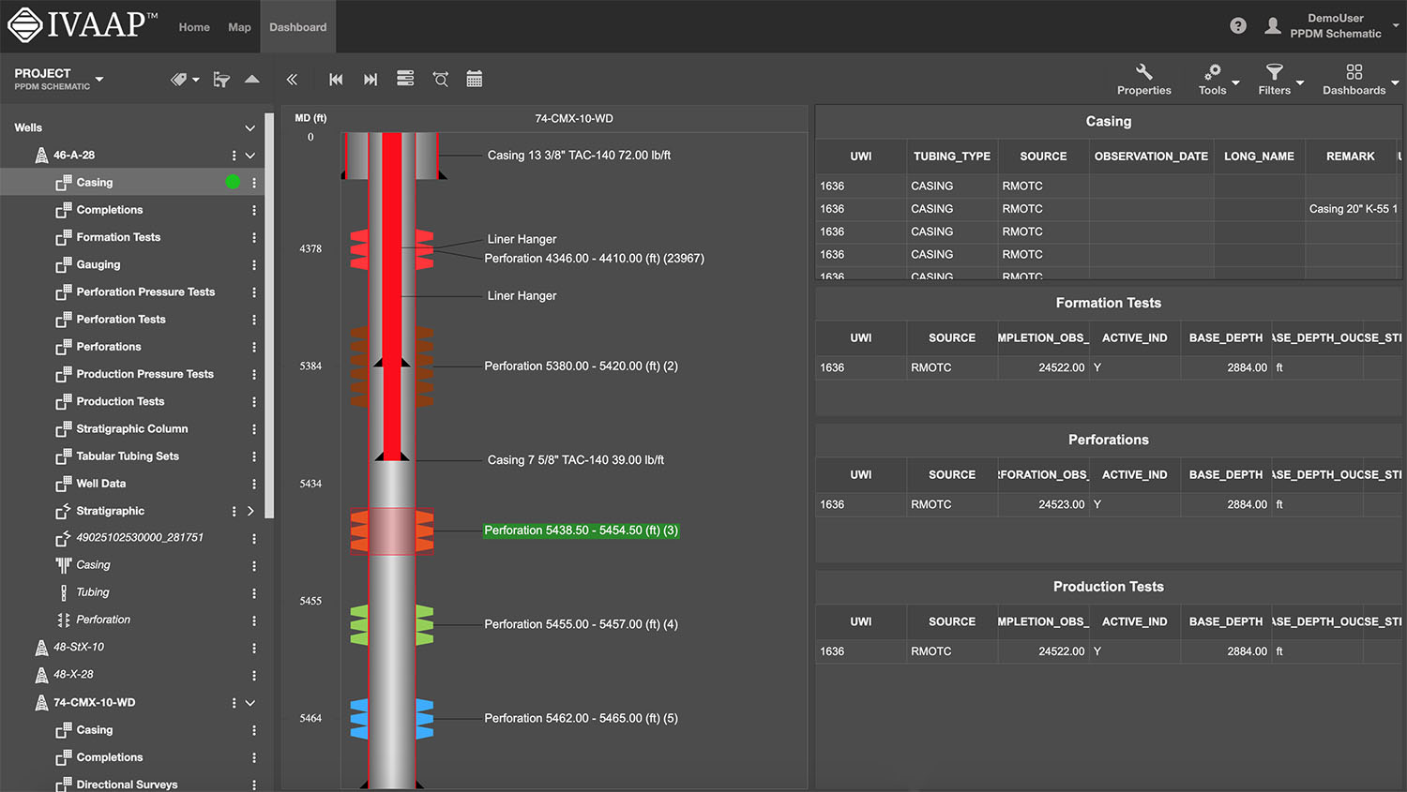Collapse the Wells section chevron

pos(250,127)
